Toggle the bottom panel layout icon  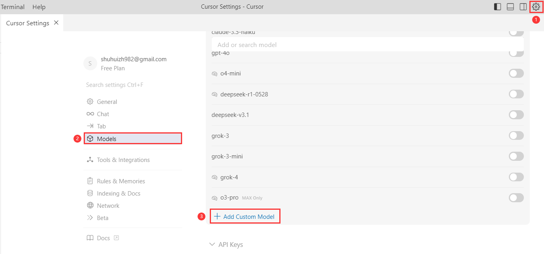pyautogui.click(x=510, y=7)
